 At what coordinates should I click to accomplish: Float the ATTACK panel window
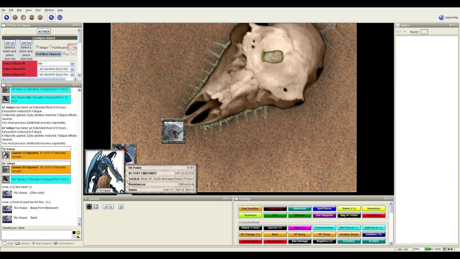74,25
